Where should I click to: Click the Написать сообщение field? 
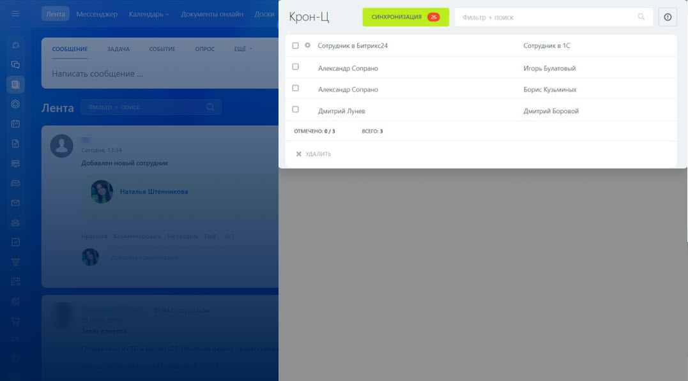(97, 73)
